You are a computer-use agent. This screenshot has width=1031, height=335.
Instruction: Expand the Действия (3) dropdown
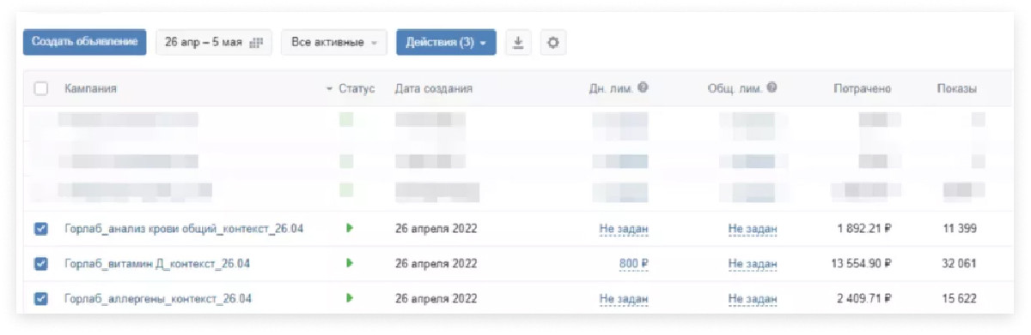[x=446, y=43]
